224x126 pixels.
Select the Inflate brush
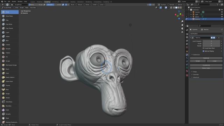(10, 36)
